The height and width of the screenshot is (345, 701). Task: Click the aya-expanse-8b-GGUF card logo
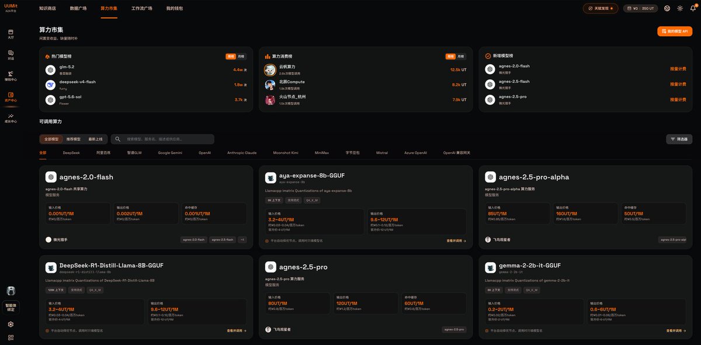point(270,178)
